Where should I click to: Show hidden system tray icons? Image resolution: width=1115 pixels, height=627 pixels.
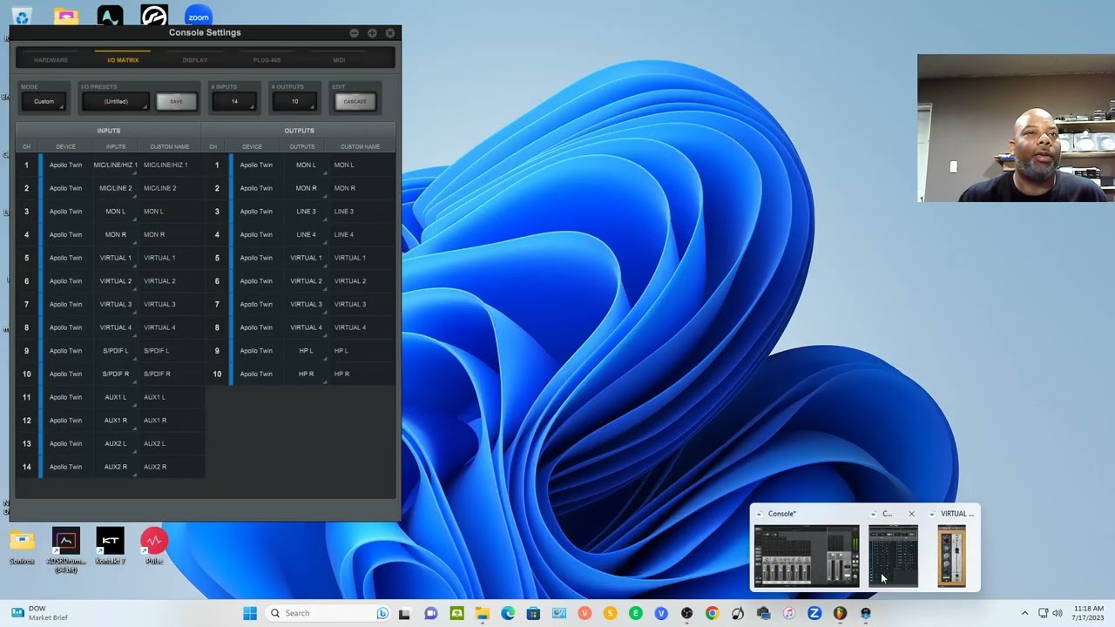[1024, 613]
